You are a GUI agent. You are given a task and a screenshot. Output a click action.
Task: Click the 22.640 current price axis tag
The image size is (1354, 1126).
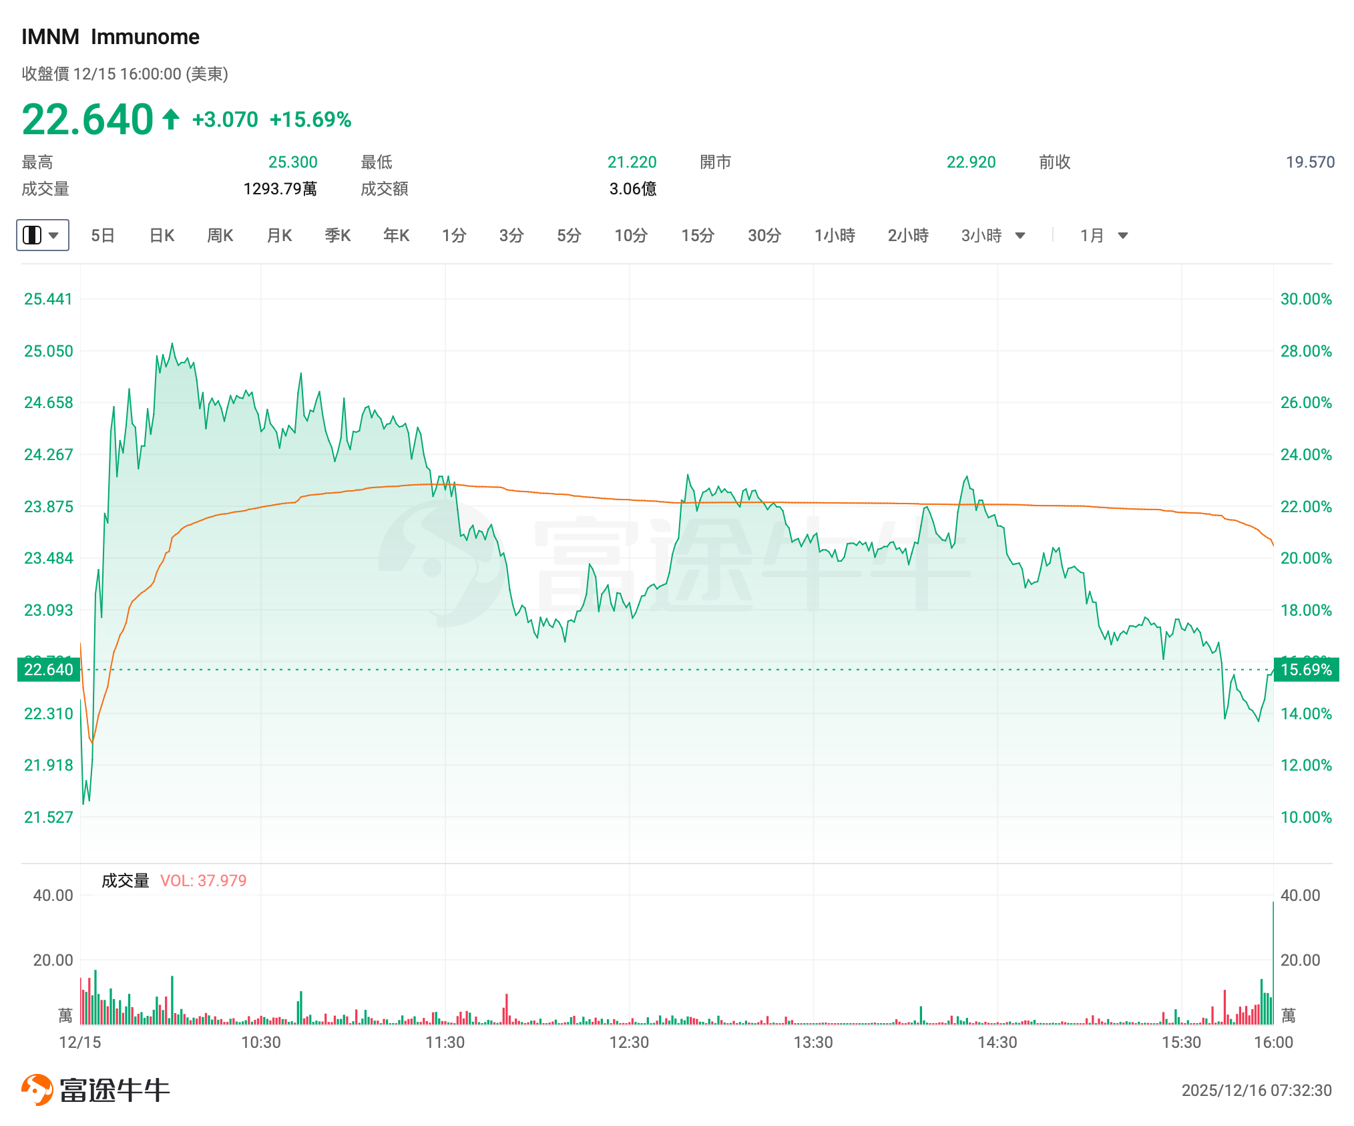48,669
